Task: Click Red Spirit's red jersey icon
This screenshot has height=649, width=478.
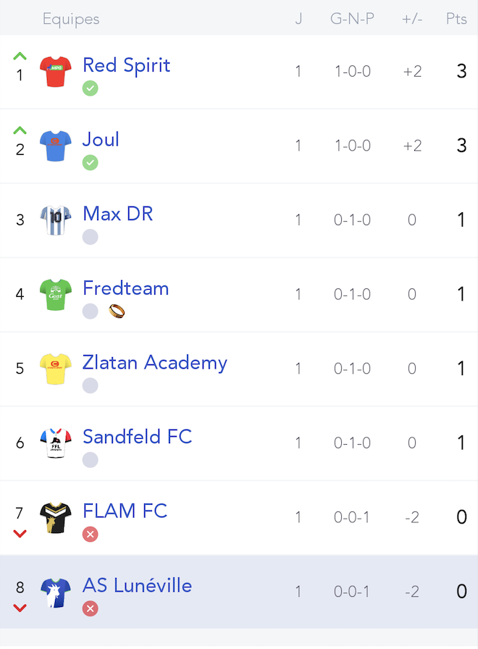Action: (56, 71)
